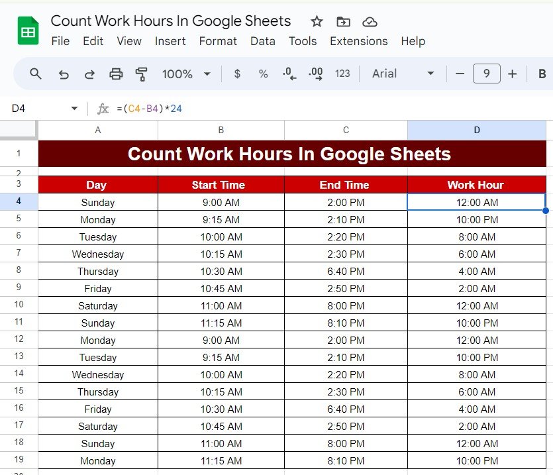Click the fill handle of cell D4
Viewport: 553px width, 475px height.
click(546, 211)
